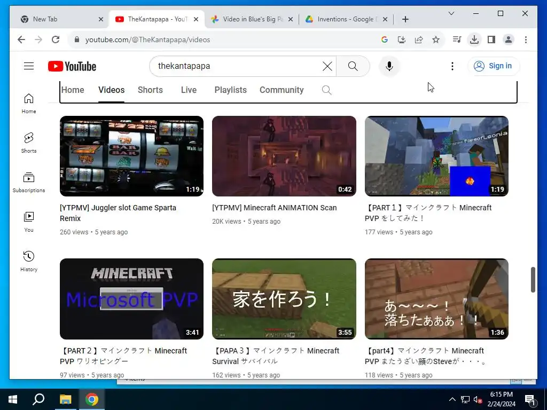This screenshot has width=547, height=410.
Task: Clear the search box with the X
Action: click(327, 66)
